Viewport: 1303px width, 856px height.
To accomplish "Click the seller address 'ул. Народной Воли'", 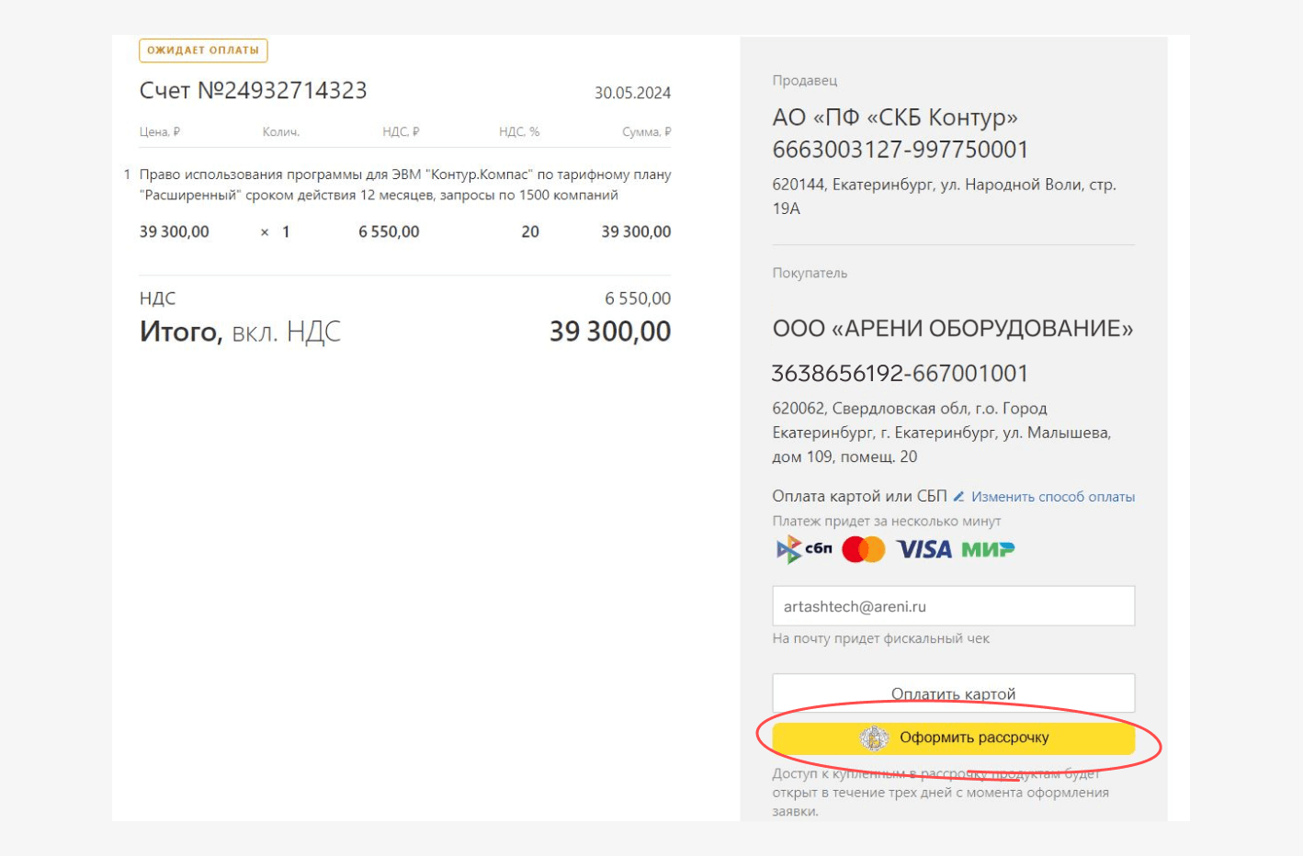I will [1010, 185].
